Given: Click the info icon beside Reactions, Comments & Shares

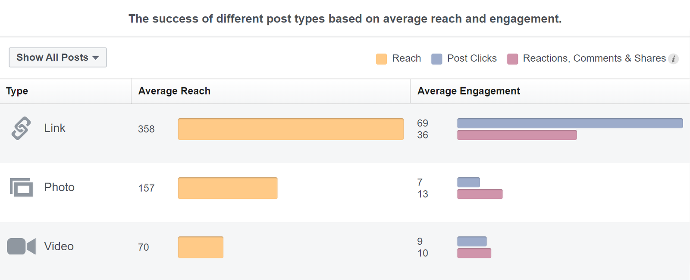Looking at the screenshot, I should pos(673,59).
